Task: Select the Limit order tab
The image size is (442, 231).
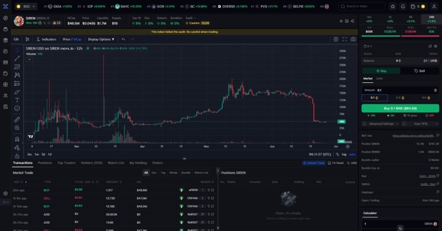Action: click(x=379, y=78)
